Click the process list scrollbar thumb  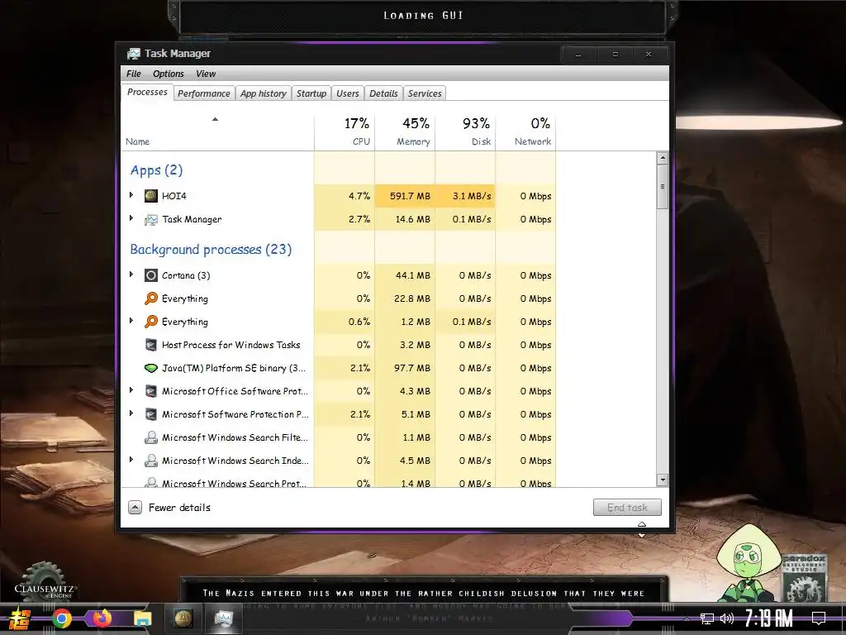(x=663, y=187)
